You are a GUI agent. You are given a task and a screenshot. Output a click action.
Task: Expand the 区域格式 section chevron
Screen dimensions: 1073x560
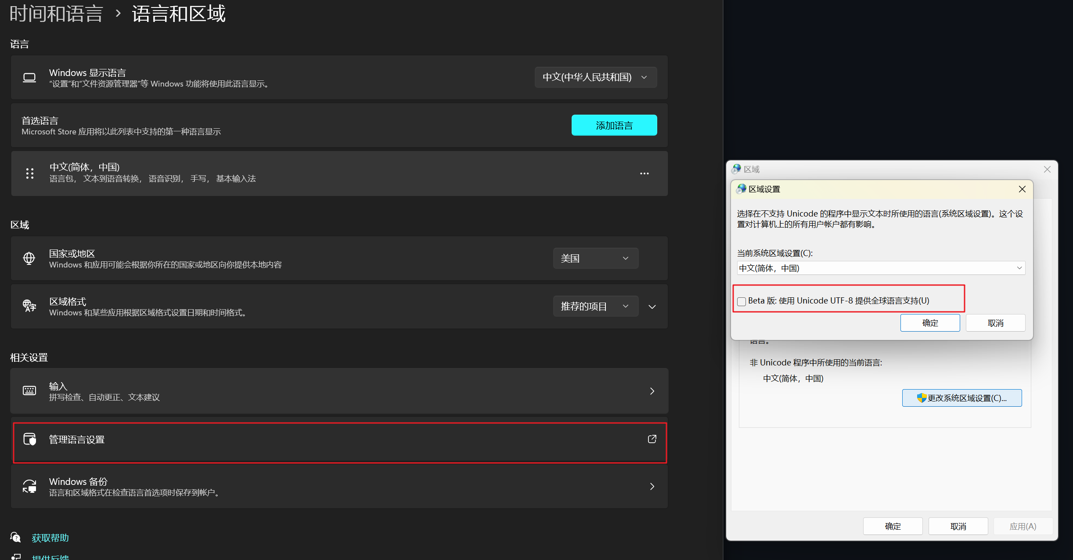652,307
